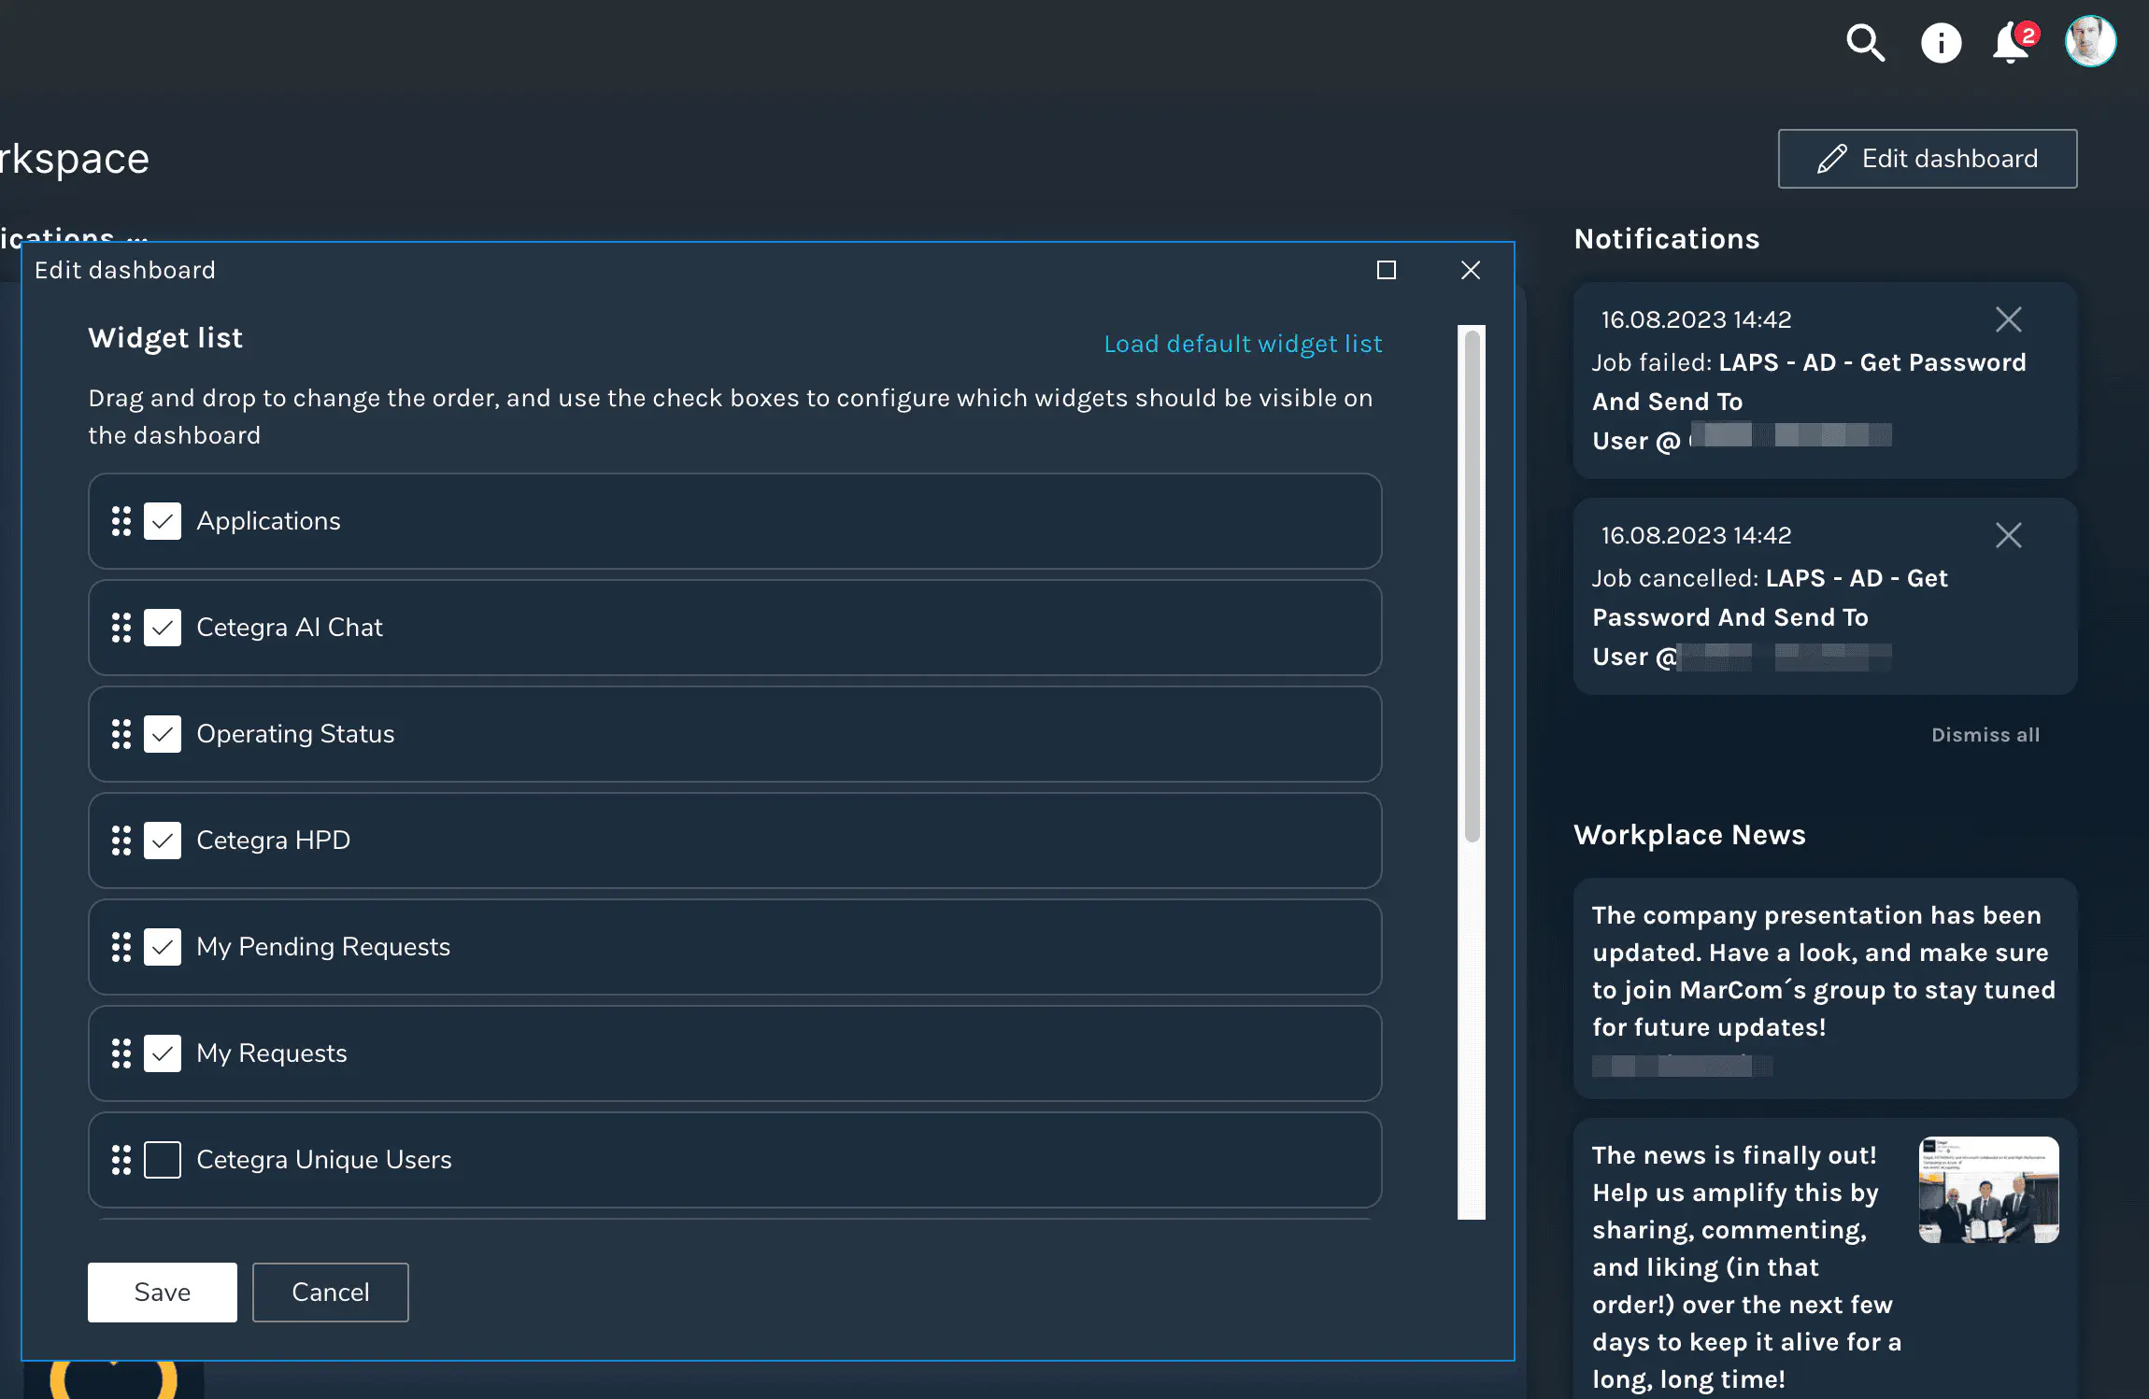Viewport: 2149px width, 1399px height.
Task: Dismiss the Job cancelled notification
Action: (x=2008, y=535)
